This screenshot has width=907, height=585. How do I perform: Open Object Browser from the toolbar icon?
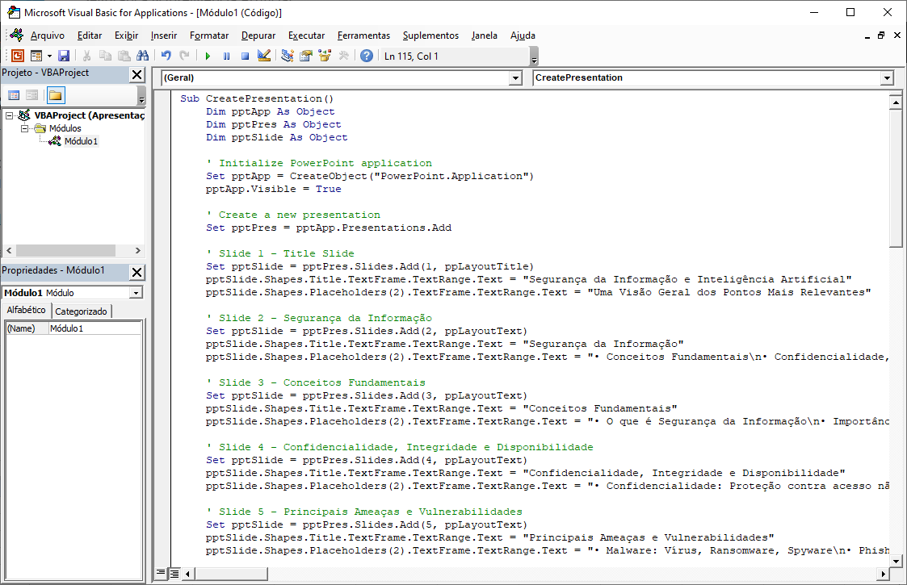[325, 56]
